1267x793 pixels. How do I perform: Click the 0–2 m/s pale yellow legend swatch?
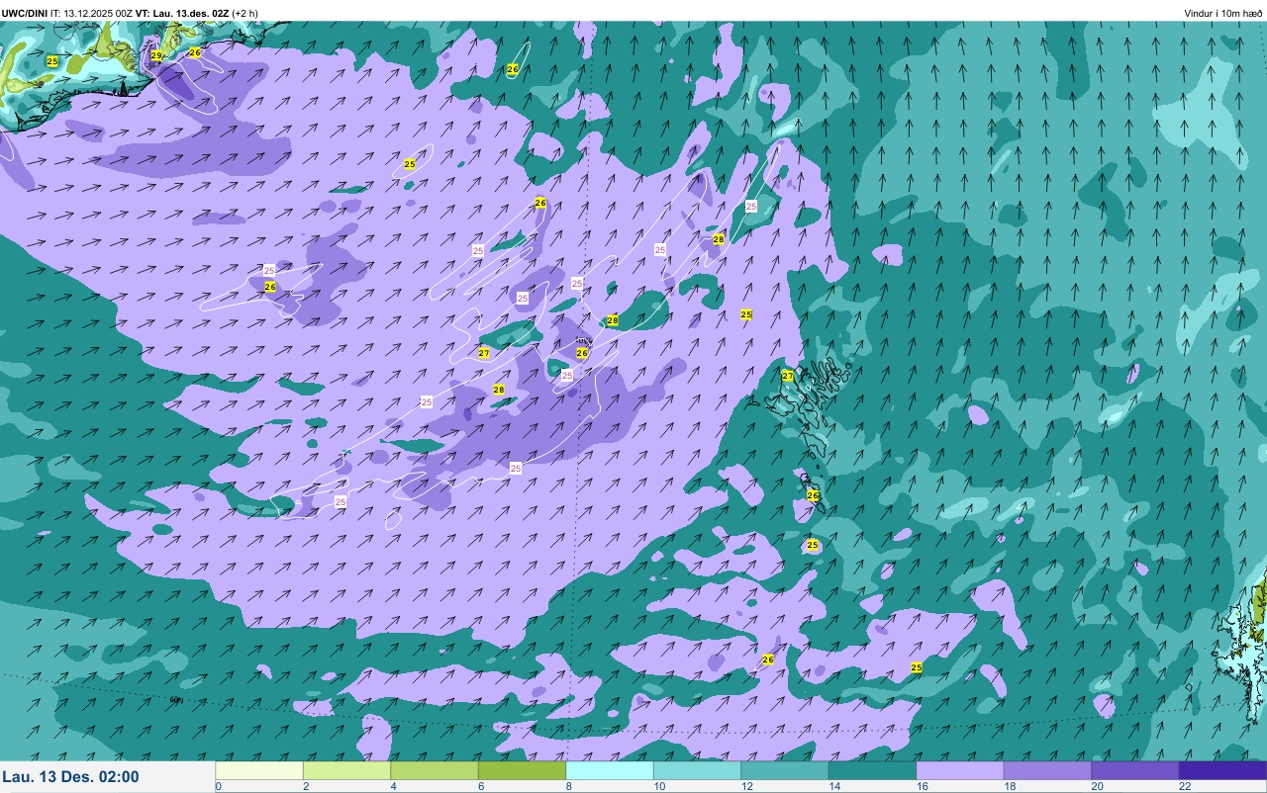(x=259, y=770)
